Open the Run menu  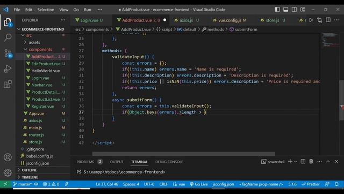point(88,10)
